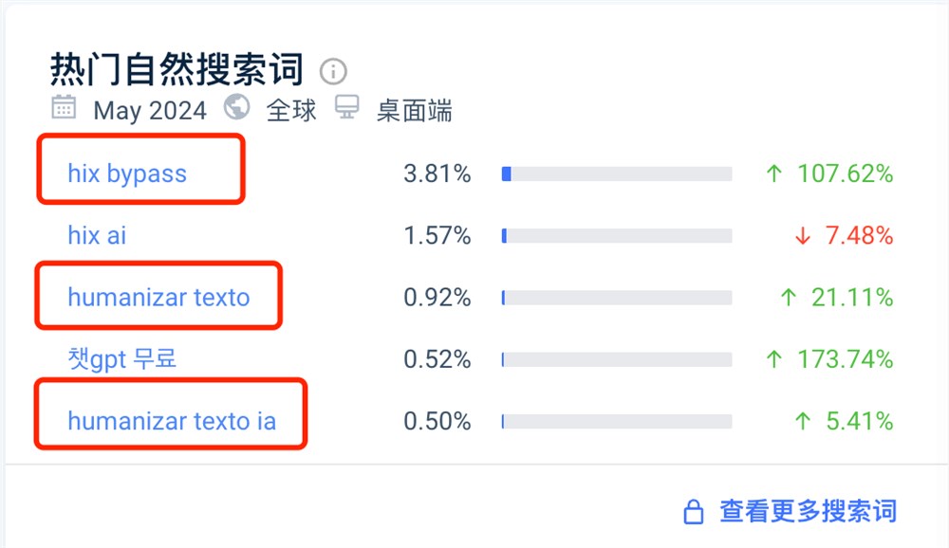This screenshot has height=548, width=949.
Task: Click the calendar icon before May 2024
Action: pos(63,111)
